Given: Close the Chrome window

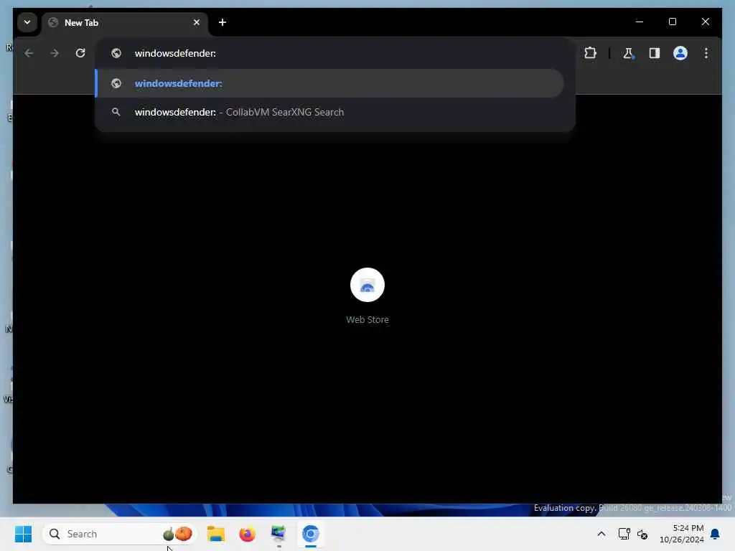Looking at the screenshot, I should click(x=705, y=22).
